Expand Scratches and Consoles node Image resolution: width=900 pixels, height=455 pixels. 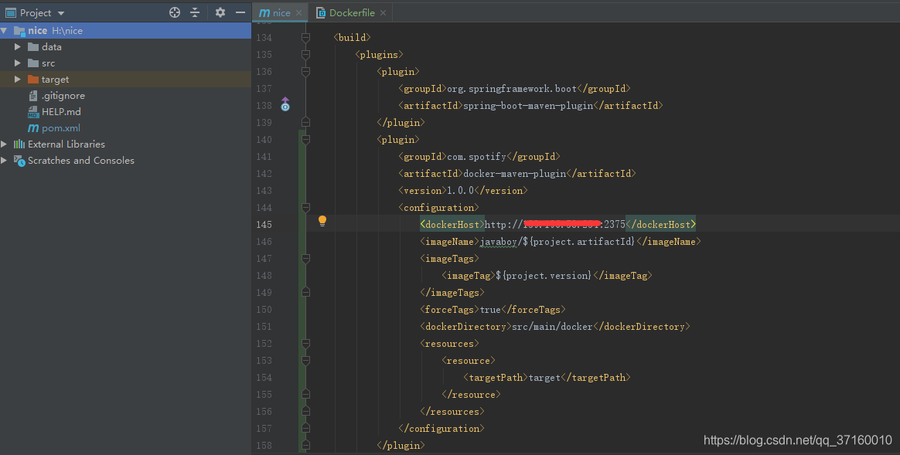point(5,160)
